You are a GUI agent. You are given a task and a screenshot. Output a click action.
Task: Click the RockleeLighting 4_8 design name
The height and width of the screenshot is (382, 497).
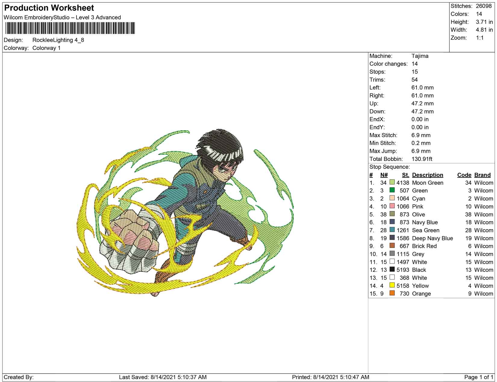(58, 40)
